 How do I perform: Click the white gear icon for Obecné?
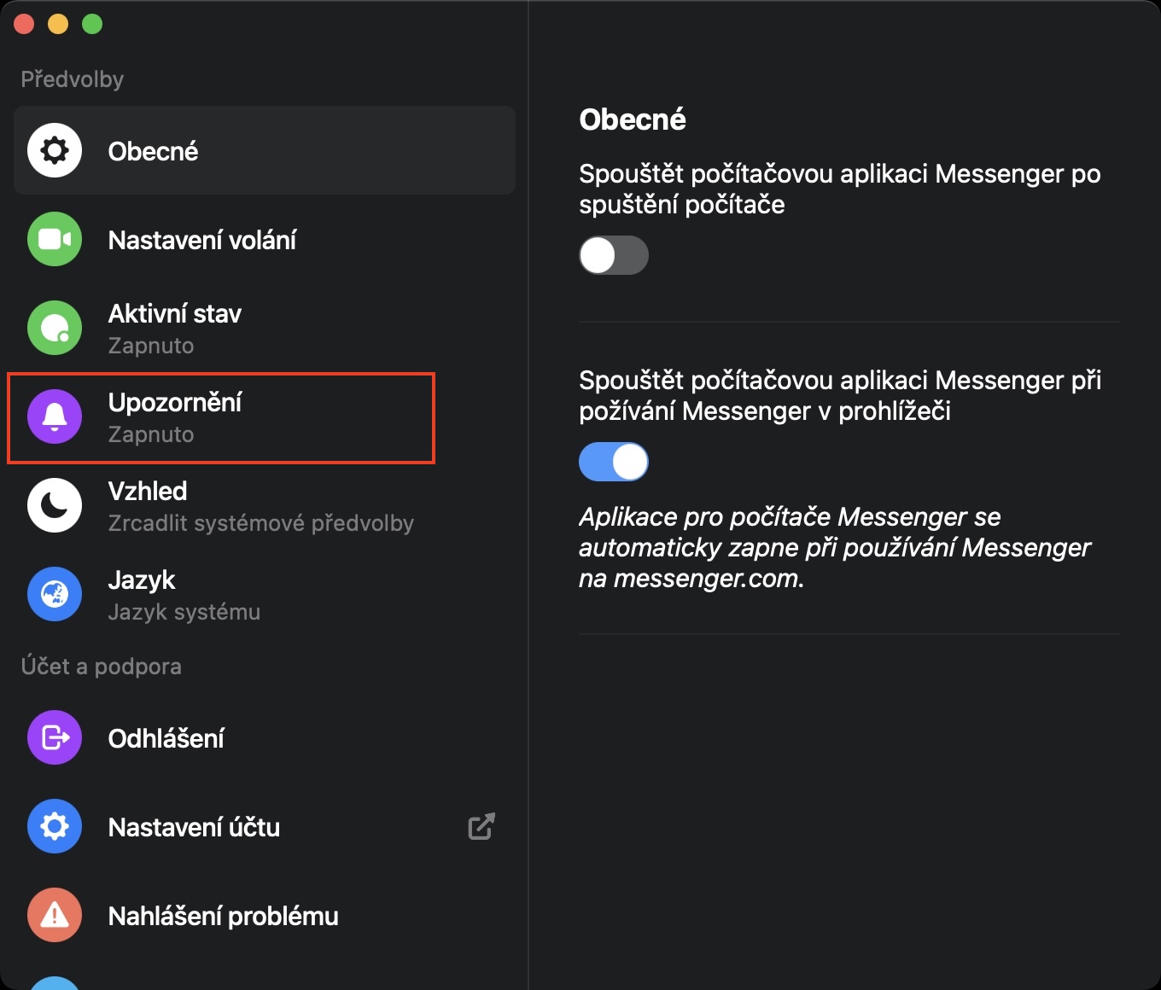[55, 151]
